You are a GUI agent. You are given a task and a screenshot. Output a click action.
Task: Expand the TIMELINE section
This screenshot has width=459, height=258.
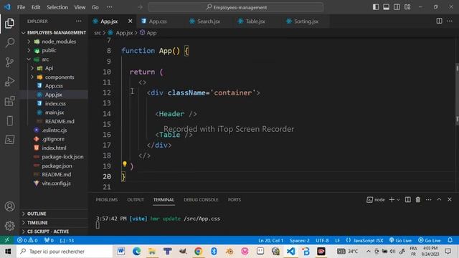pyautogui.click(x=54, y=223)
